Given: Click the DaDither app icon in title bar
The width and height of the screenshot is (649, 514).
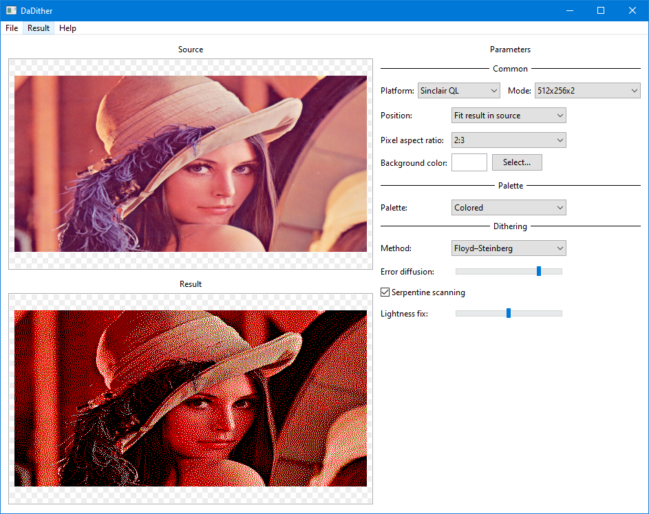Looking at the screenshot, I should (x=11, y=10).
